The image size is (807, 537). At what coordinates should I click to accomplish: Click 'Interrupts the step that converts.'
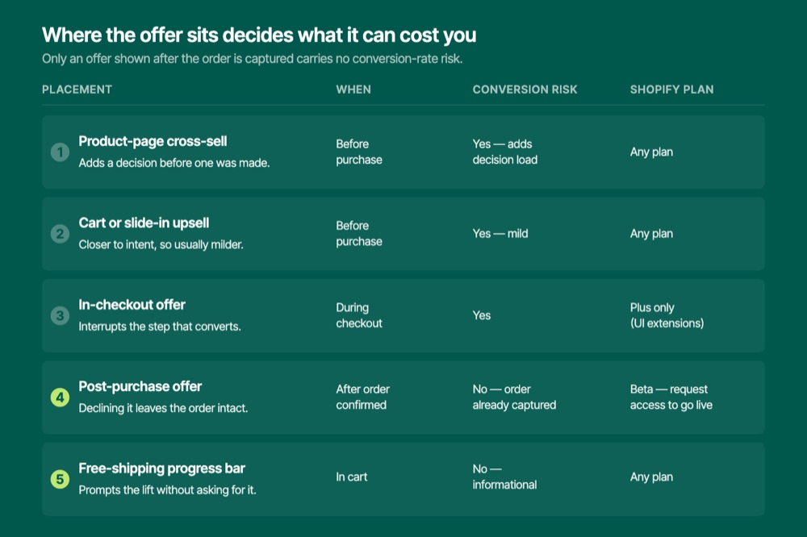(160, 327)
